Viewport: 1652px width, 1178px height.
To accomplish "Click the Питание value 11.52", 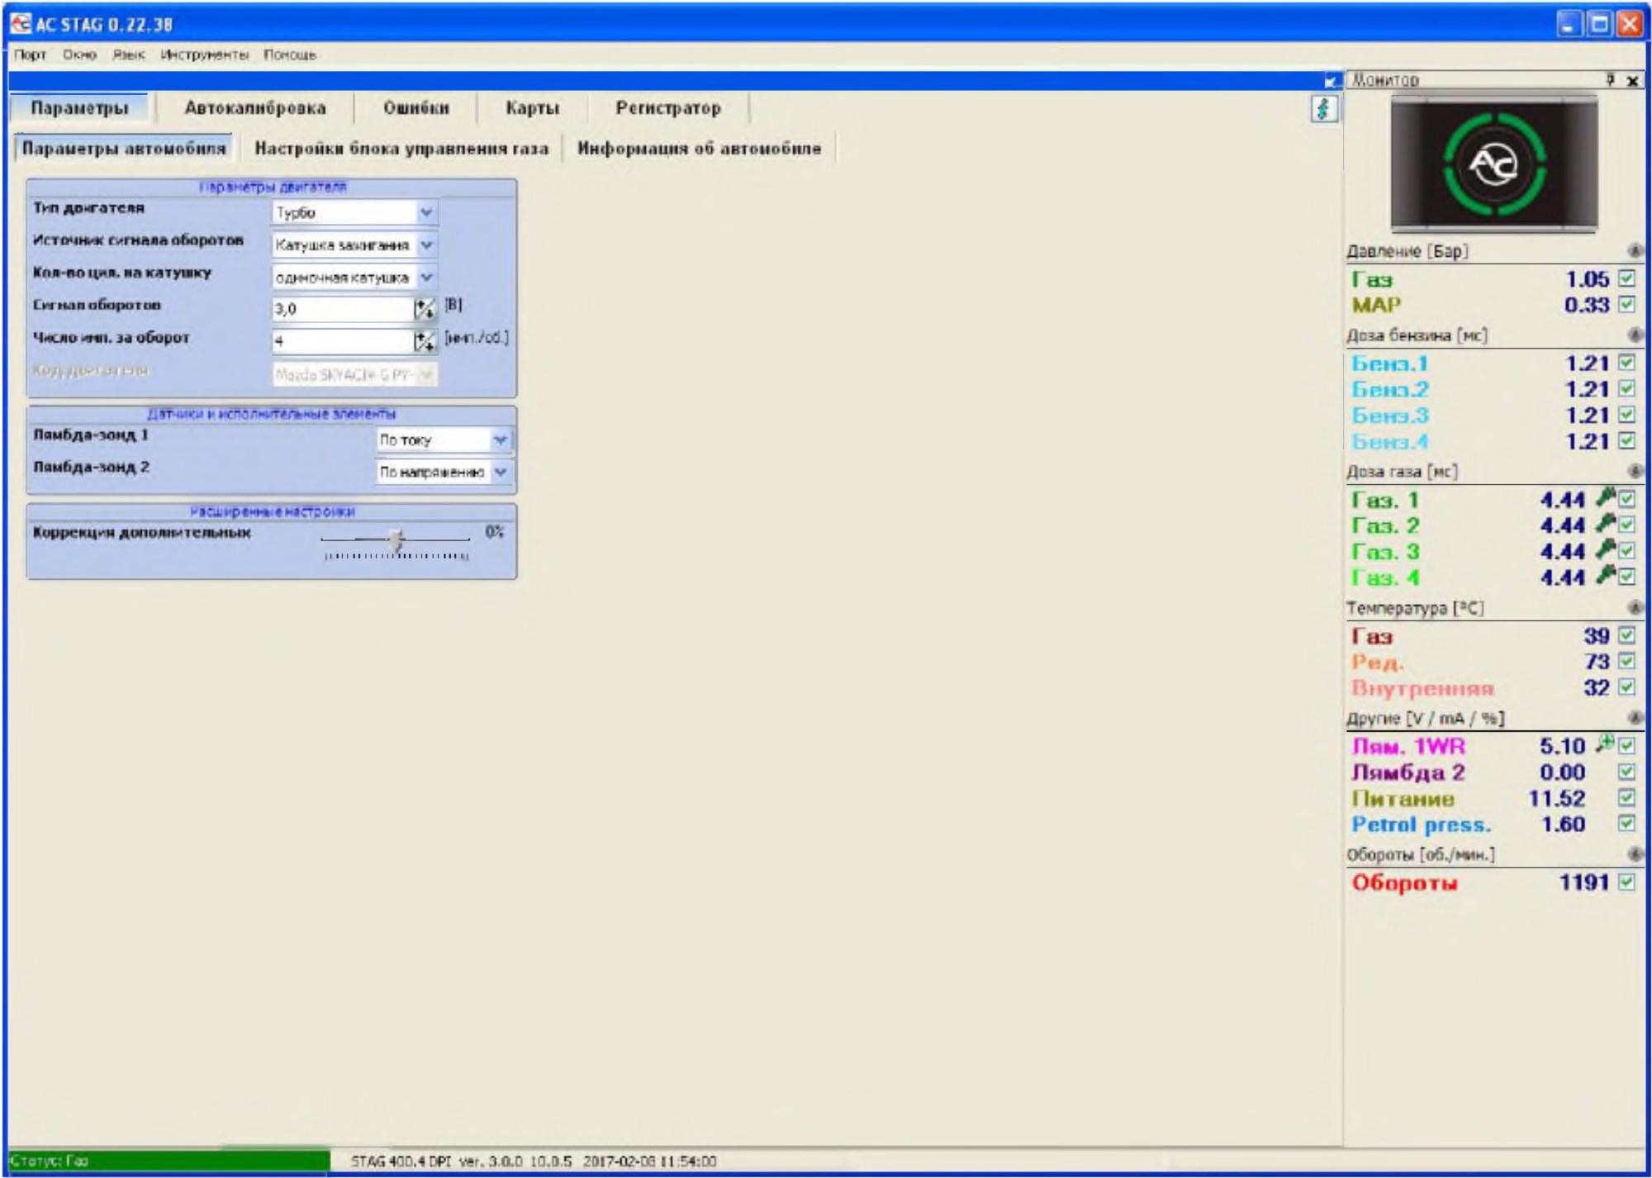I will 1557,798.
